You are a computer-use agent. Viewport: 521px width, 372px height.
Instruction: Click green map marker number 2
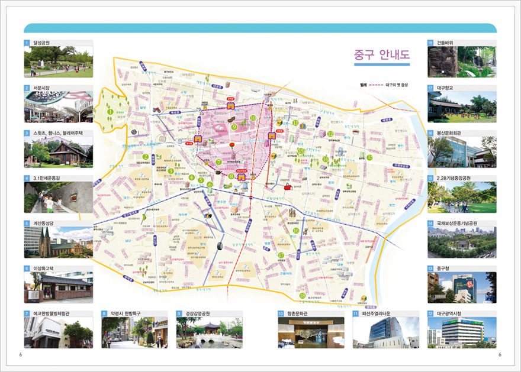click(x=145, y=157)
